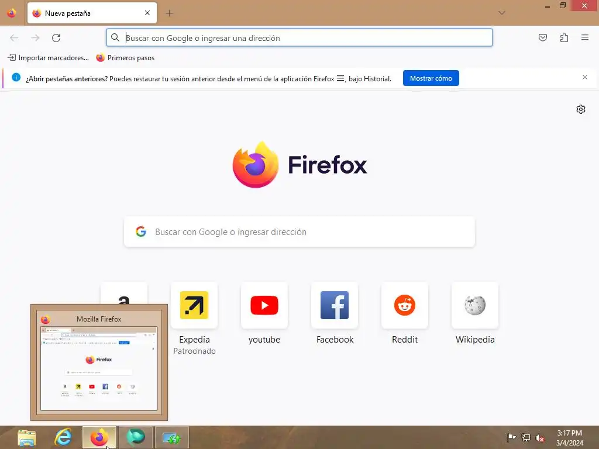The width and height of the screenshot is (599, 449).
Task: Open a new tab with plus button
Action: click(169, 13)
